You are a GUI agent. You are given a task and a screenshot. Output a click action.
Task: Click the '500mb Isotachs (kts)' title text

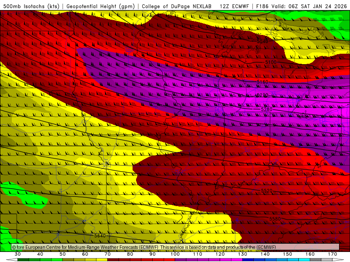[x=31, y=6]
